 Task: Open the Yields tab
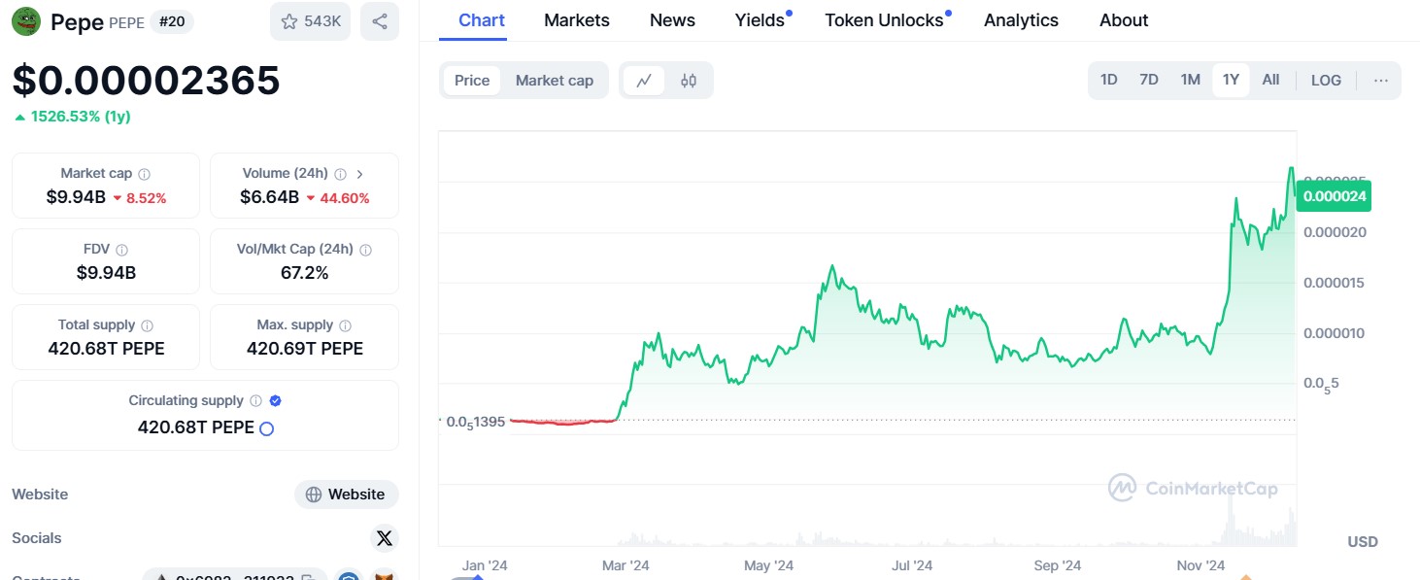point(760,20)
